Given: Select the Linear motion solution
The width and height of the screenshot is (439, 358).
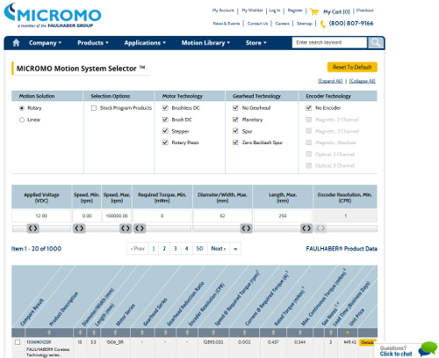Looking at the screenshot, I should [x=22, y=120].
